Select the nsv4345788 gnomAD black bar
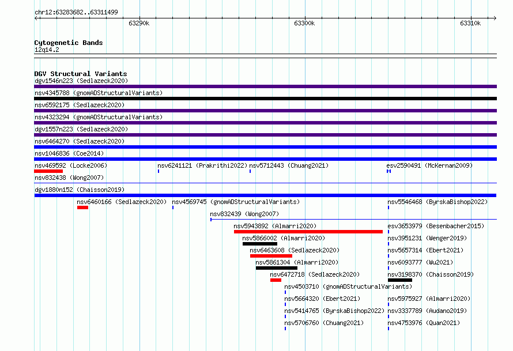Viewport: 513px width, 351px height. (x=265, y=99)
